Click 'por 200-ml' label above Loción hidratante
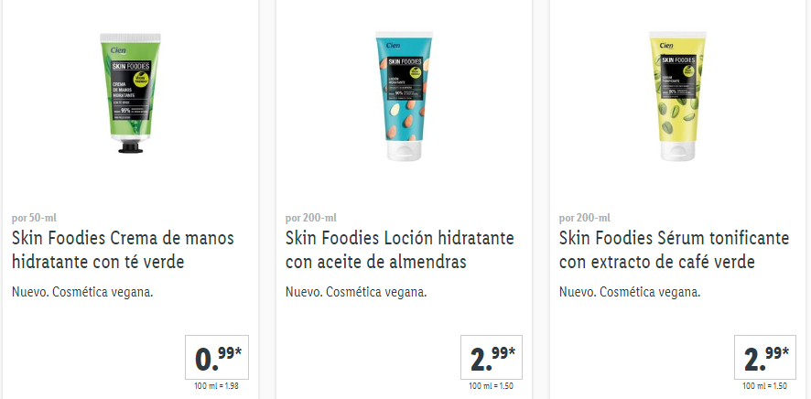Viewport: 811px width, 399px height. click(311, 218)
